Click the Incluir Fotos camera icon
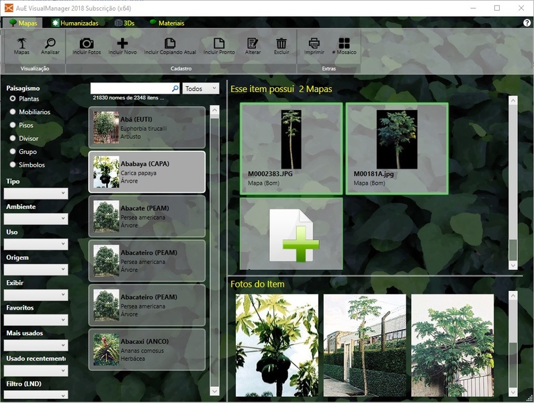This screenshot has width=534, height=403. (87, 44)
